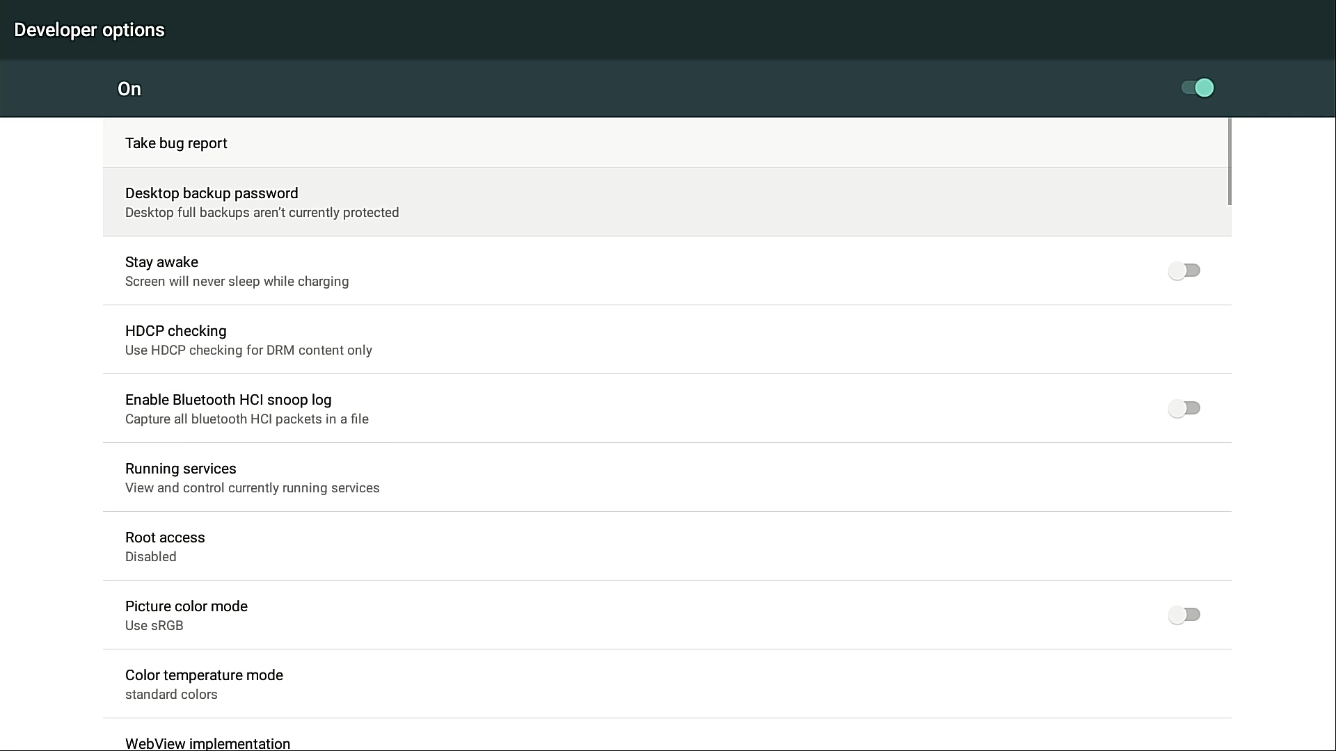Enable the Stay awake toggle

tap(1184, 270)
